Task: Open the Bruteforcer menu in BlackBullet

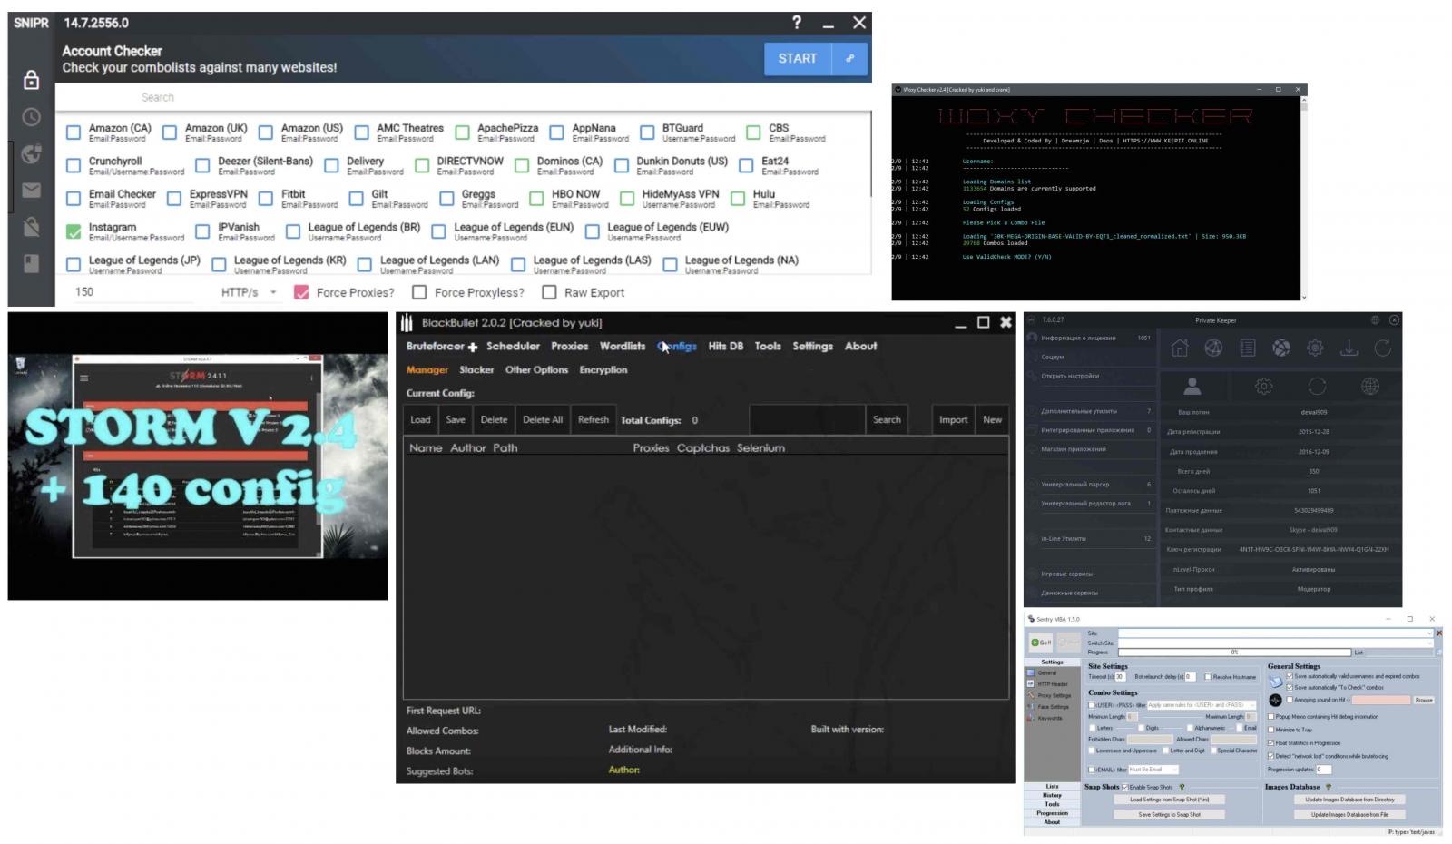Action: pyautogui.click(x=441, y=346)
